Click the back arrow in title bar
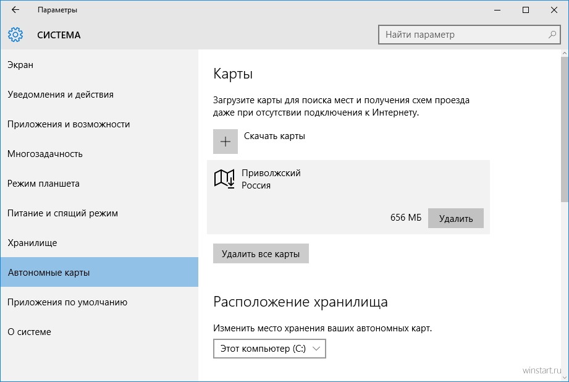 [x=15, y=10]
